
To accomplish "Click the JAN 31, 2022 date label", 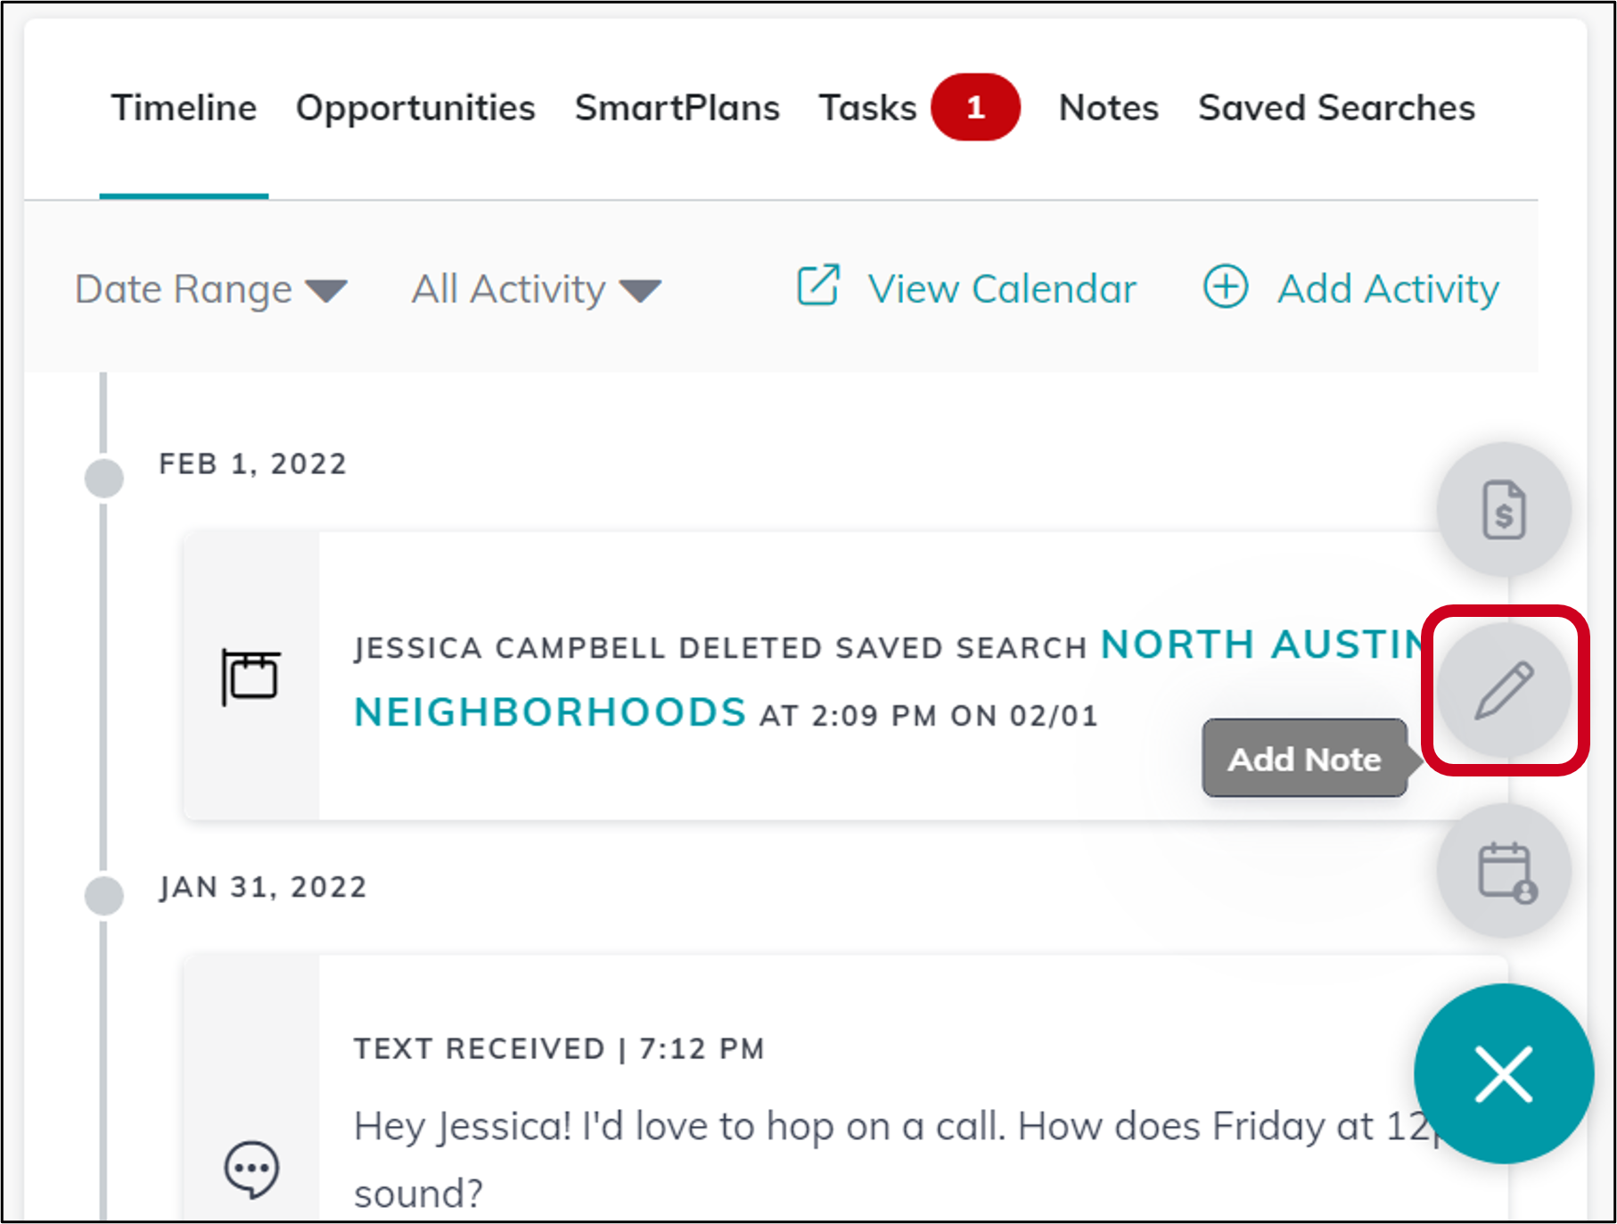I will tap(263, 888).
